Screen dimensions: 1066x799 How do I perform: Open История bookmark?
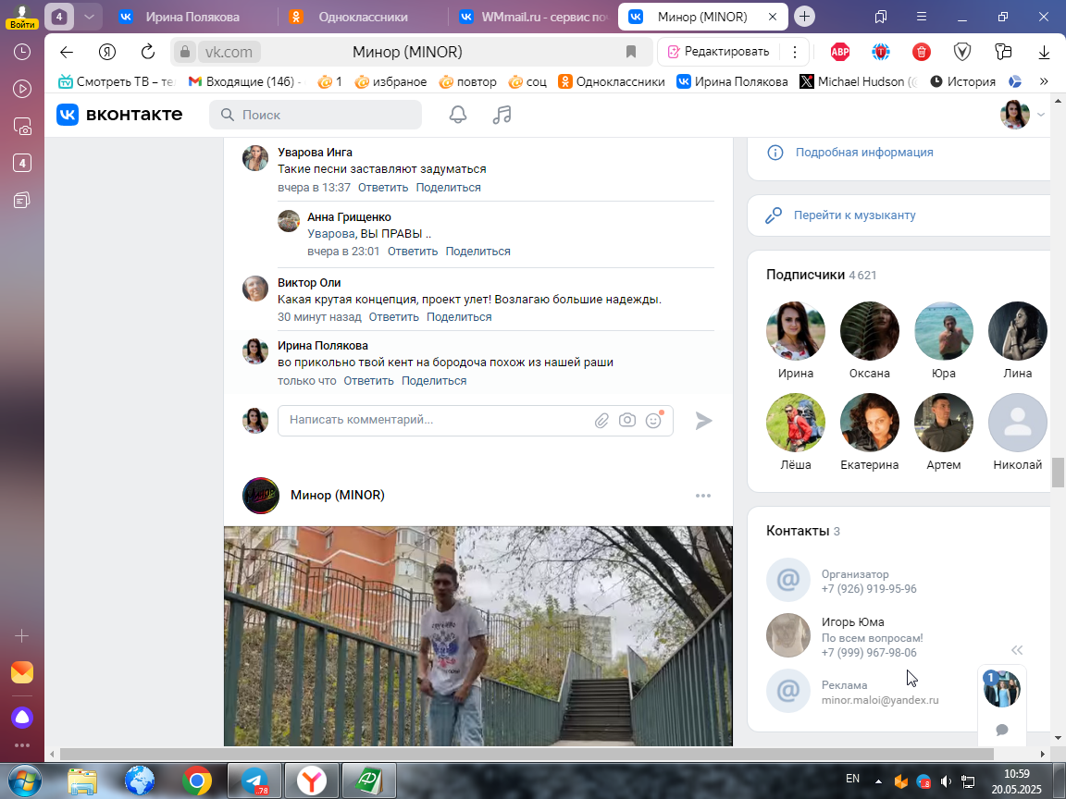[962, 81]
